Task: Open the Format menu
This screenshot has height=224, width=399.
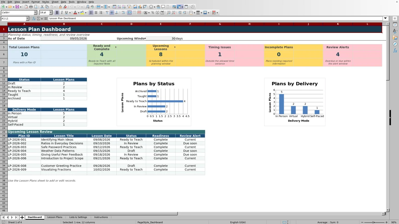Action: point(36,2)
